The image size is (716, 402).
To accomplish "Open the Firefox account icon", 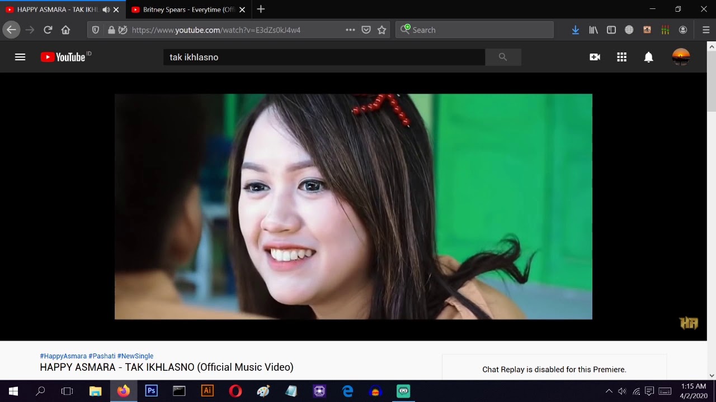I will coord(683,30).
